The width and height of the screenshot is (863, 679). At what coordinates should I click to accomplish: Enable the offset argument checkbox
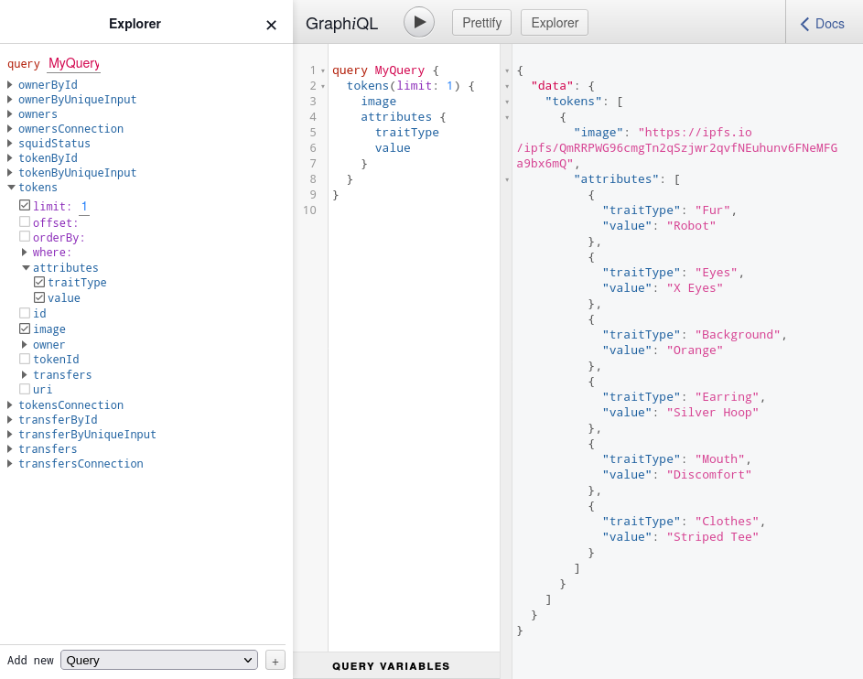click(x=24, y=221)
